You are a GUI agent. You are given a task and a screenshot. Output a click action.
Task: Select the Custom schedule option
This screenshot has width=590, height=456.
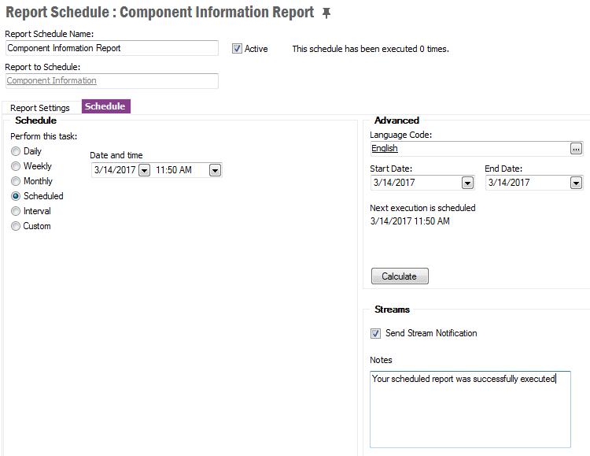(16, 226)
